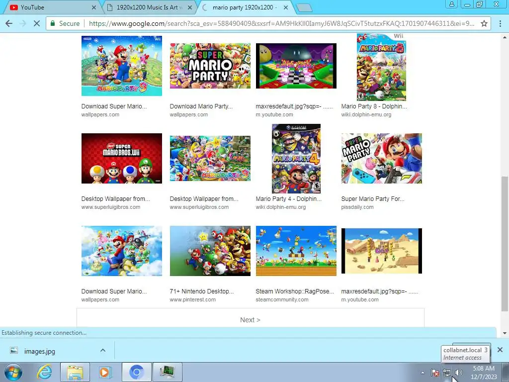Click the '71+ Nintendo Desktop...' link
The height and width of the screenshot is (382, 509).
point(202,291)
